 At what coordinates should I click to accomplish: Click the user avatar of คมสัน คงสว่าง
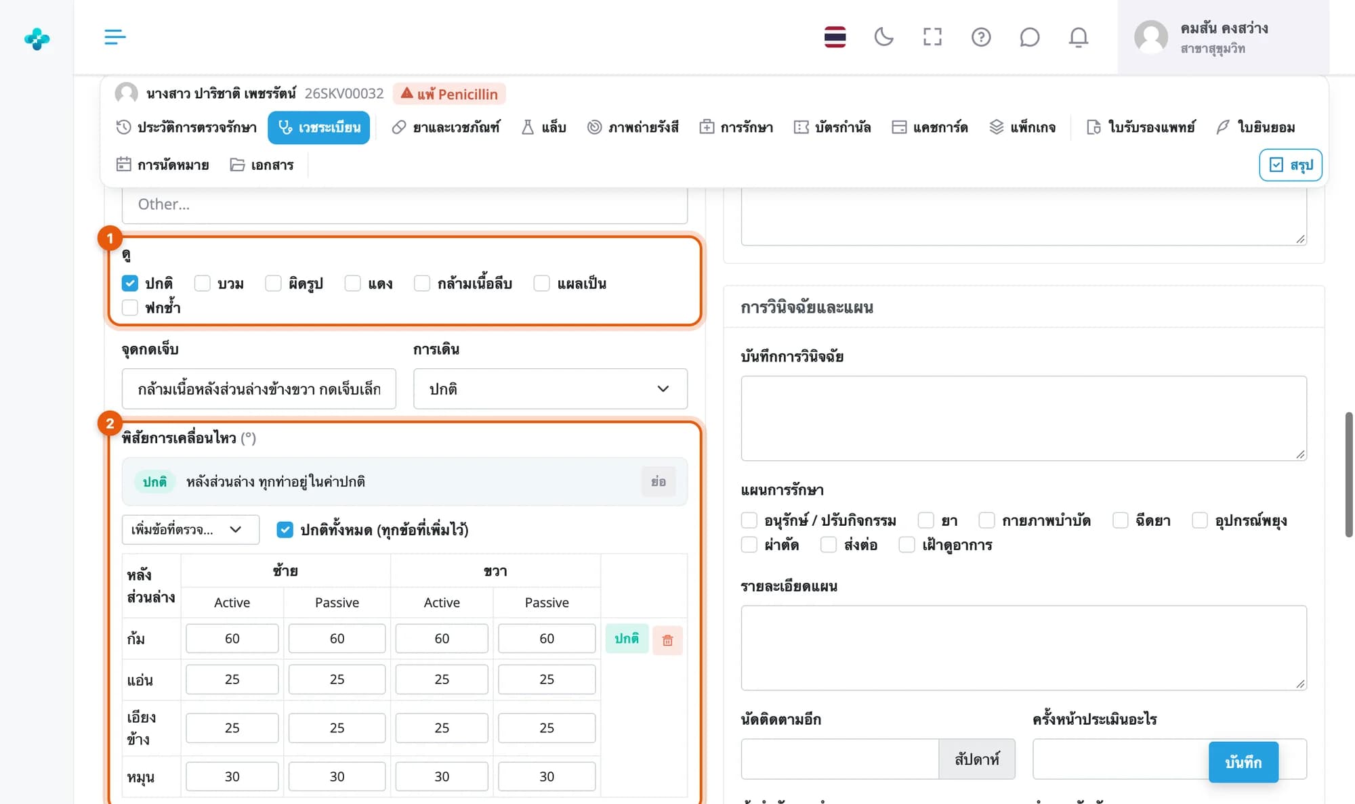pos(1151,37)
